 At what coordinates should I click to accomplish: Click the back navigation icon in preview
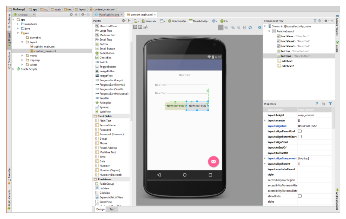click(159, 175)
